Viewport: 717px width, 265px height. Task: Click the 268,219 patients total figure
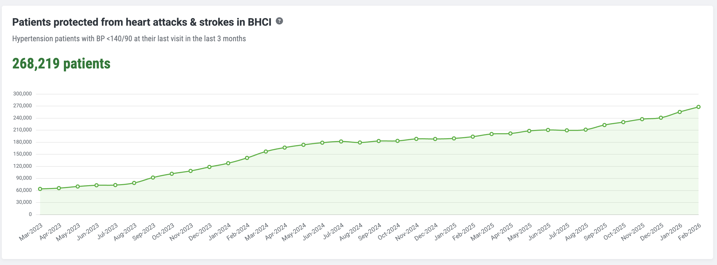click(x=61, y=64)
